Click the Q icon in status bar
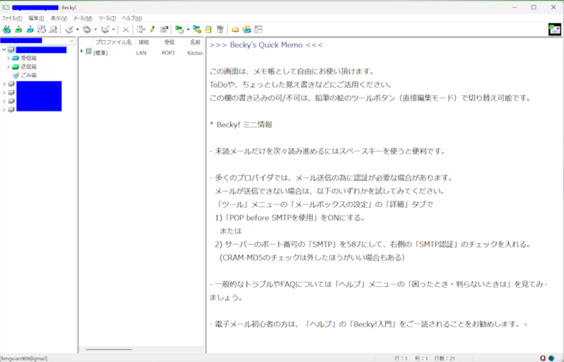 (543, 358)
